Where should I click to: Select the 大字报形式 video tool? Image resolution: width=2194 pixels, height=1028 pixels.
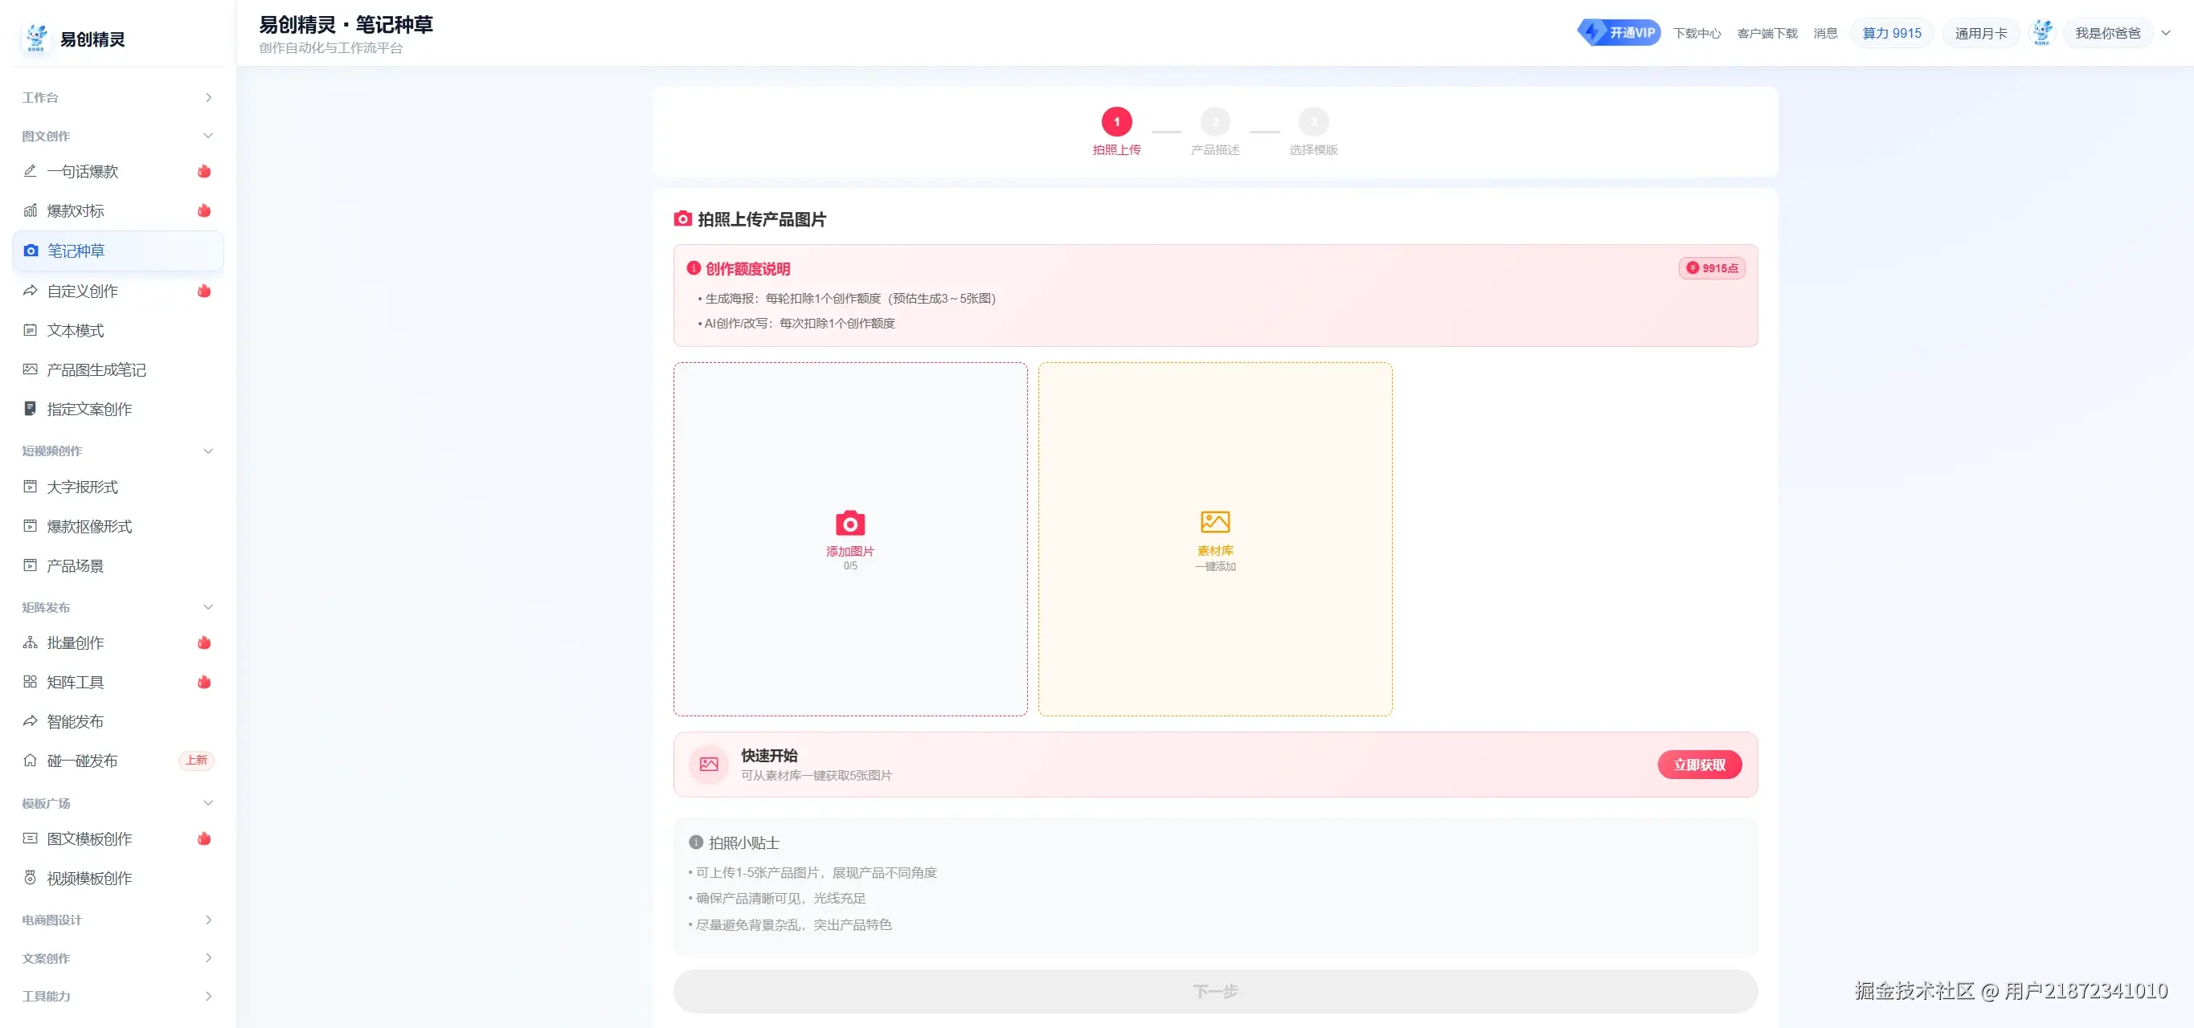click(87, 487)
